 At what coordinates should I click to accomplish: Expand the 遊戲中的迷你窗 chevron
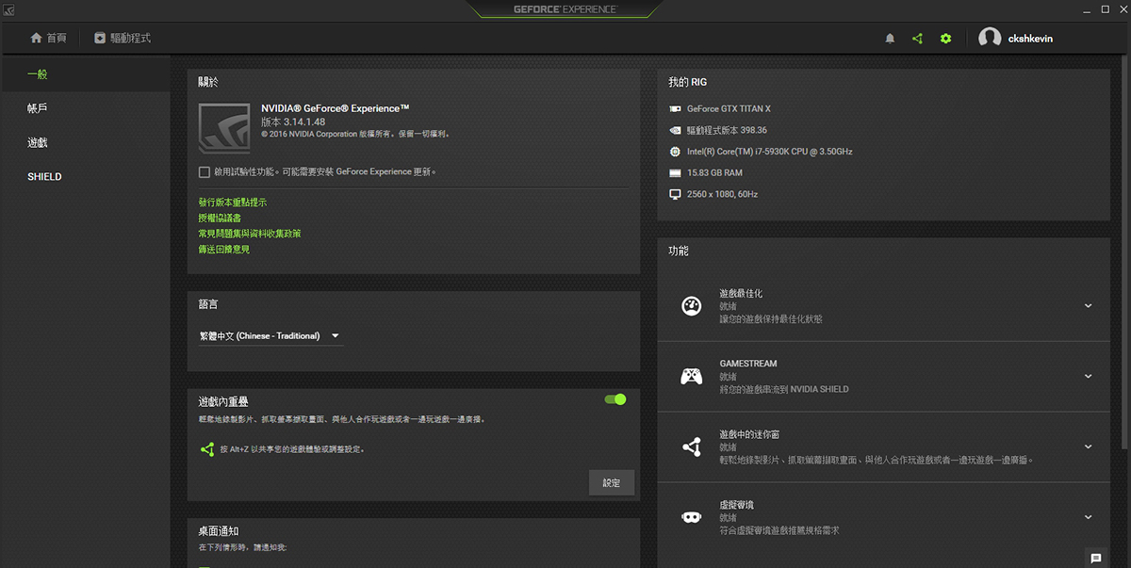click(x=1088, y=446)
